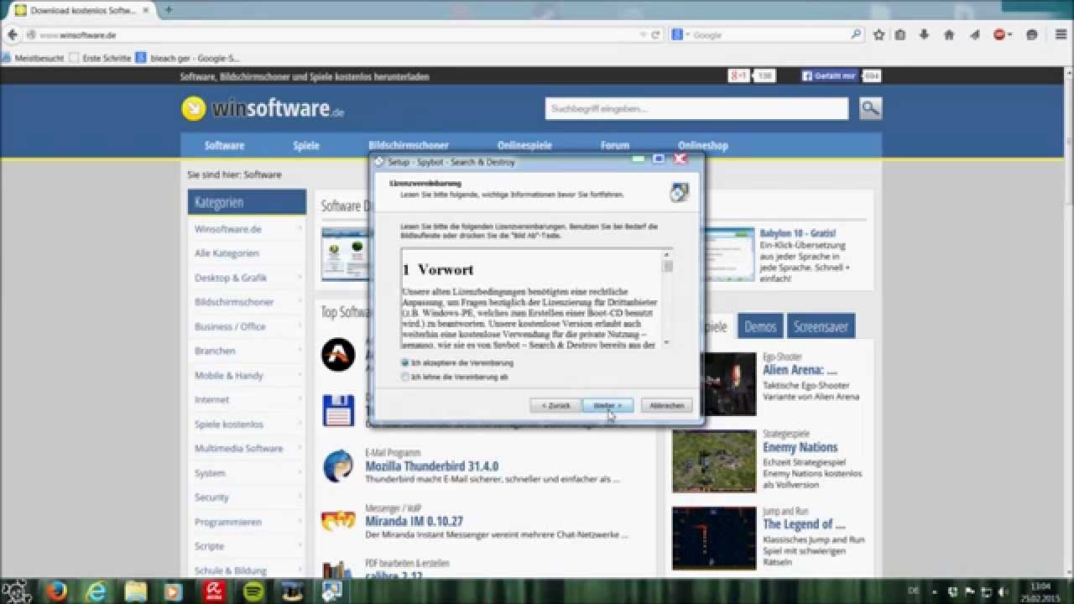Viewport: 1074px width, 604px height.
Task: Go to the Firefox home page icon
Action: [x=949, y=35]
